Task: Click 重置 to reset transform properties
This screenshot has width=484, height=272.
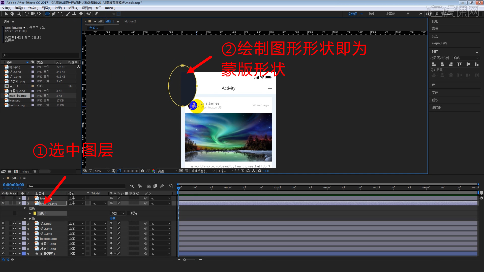Action: click(112, 218)
